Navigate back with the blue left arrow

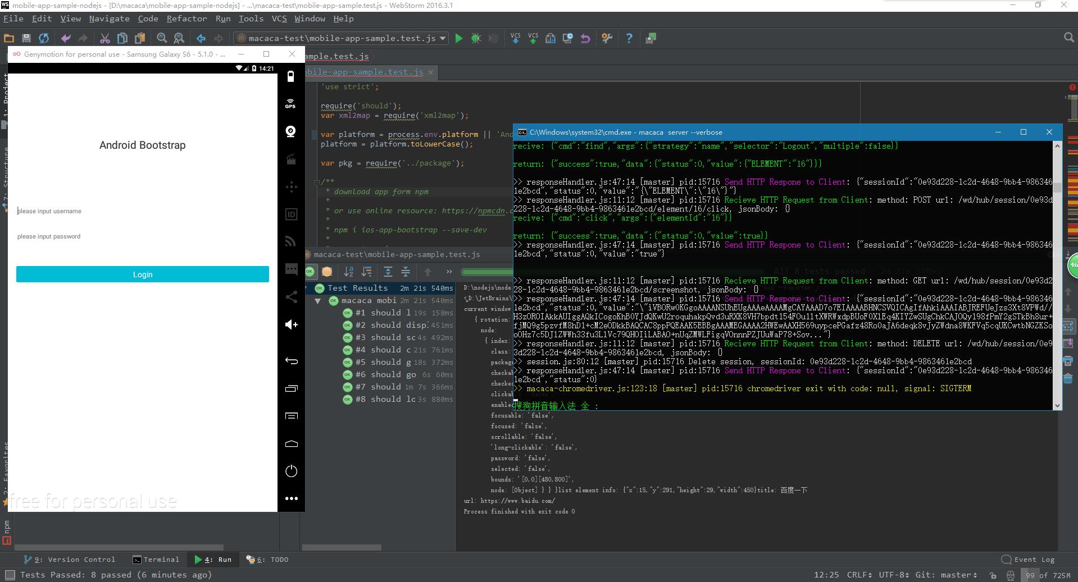tap(201, 38)
